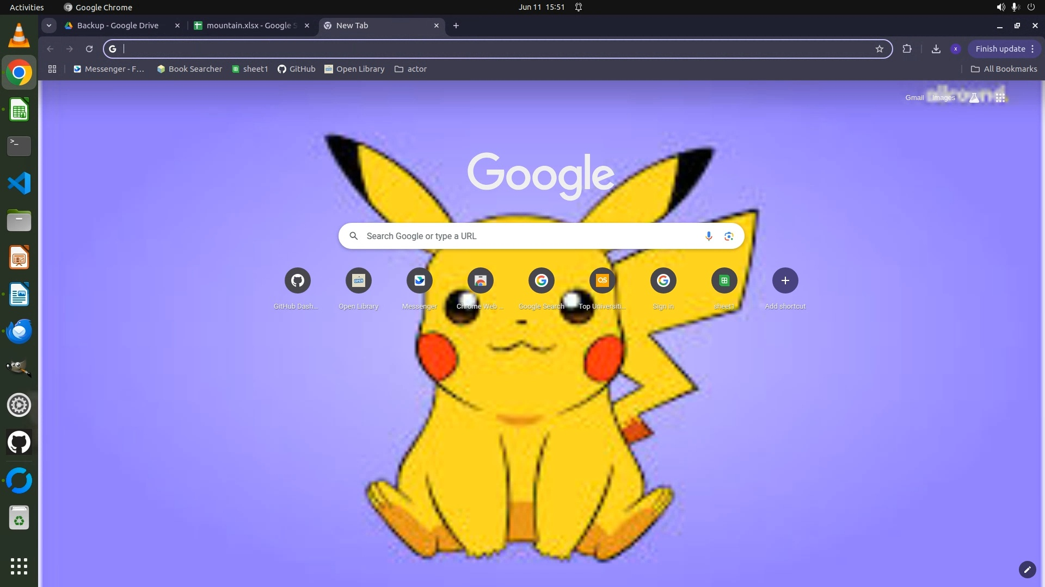The image size is (1045, 587).
Task: Open the actor bookmarks folder
Action: (x=411, y=69)
